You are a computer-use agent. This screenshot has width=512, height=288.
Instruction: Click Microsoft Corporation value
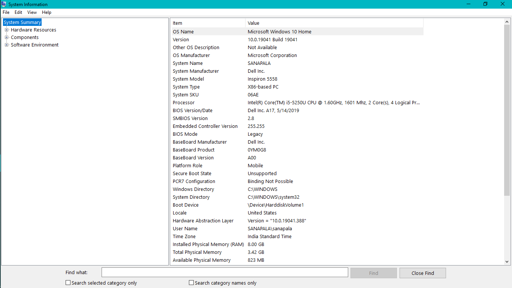(x=272, y=55)
